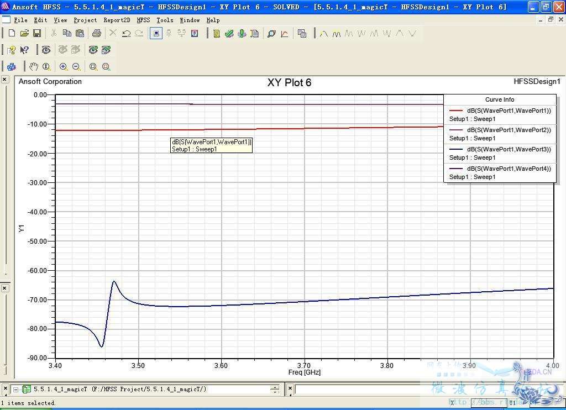
Task: Save the project with the floppy disk icon
Action: point(37,34)
